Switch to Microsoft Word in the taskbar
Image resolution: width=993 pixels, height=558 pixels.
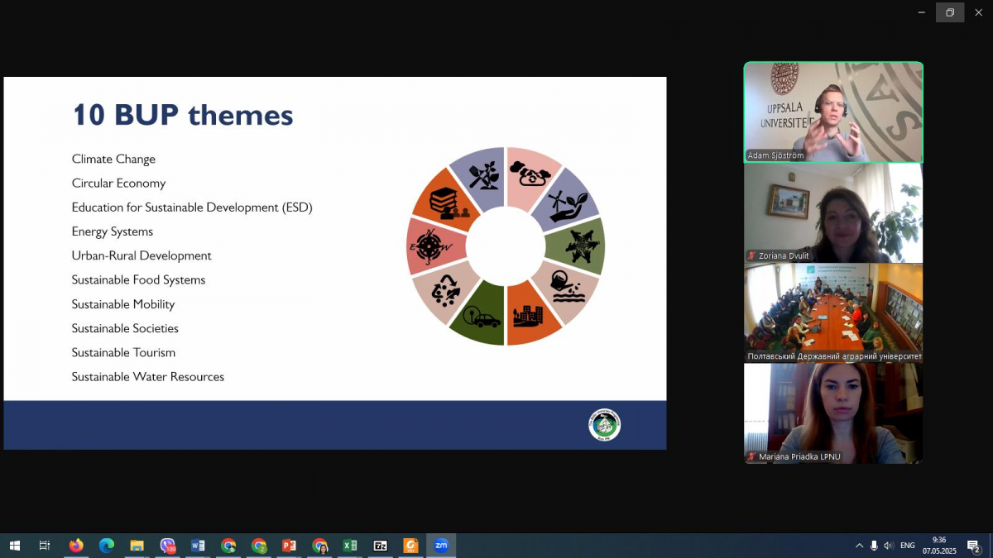point(198,546)
